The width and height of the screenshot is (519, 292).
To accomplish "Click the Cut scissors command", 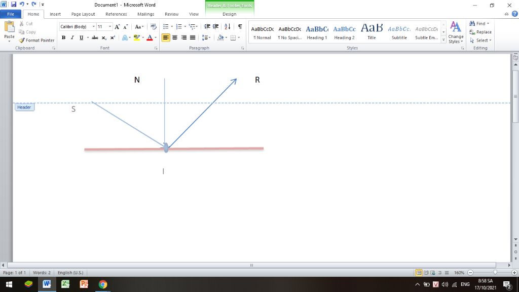I will coord(26,23).
